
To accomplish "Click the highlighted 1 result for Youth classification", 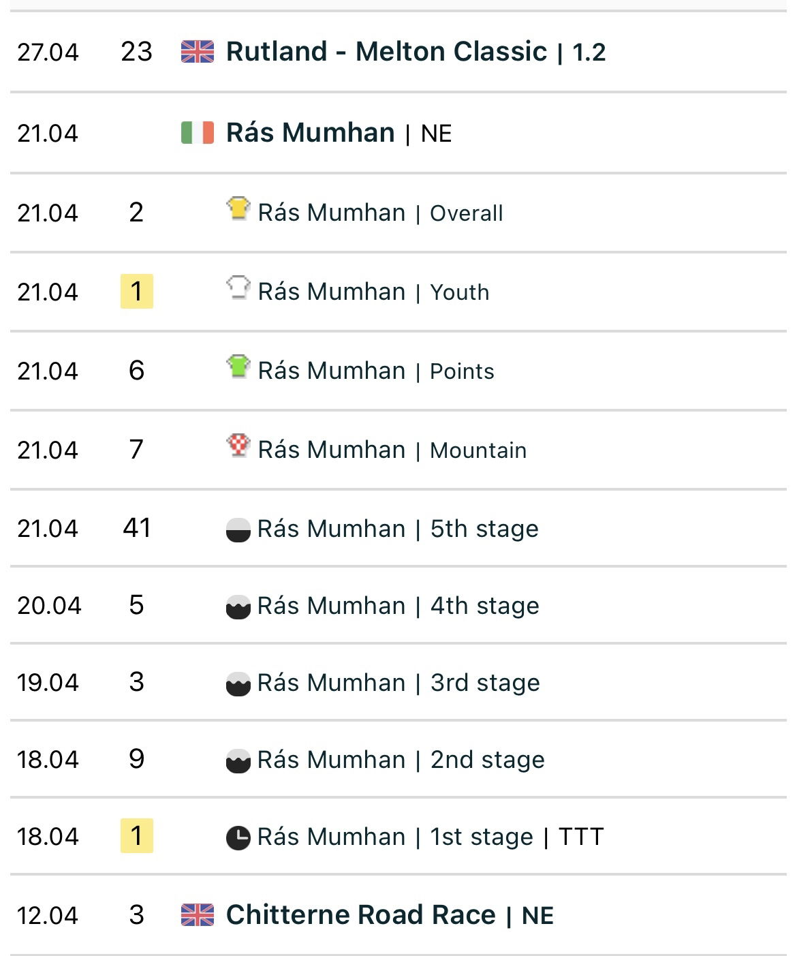I will [137, 292].
